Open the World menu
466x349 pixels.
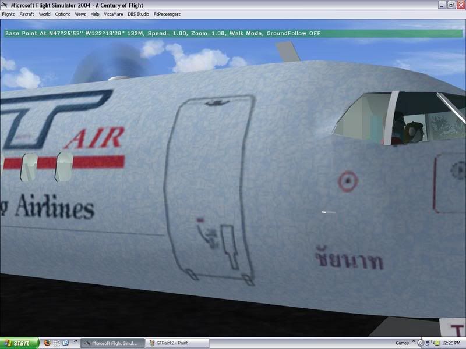(45, 13)
